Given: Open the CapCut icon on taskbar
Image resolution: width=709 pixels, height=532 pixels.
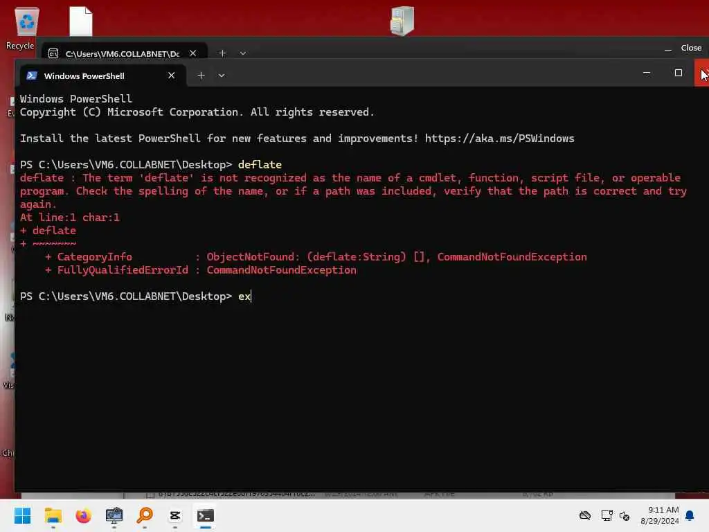Looking at the screenshot, I should click(x=175, y=515).
